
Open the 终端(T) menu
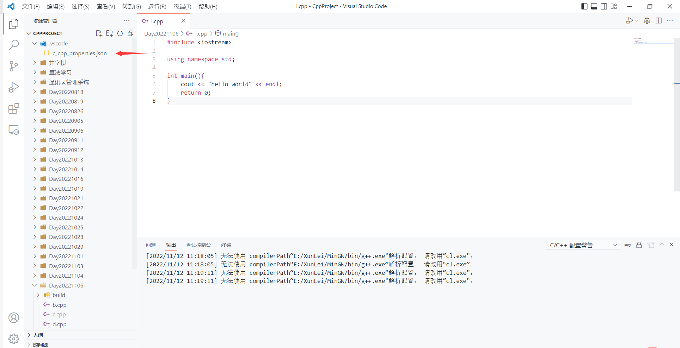[182, 6]
